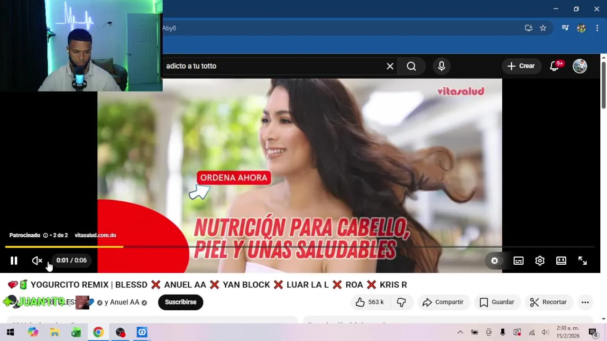Screen dimensions: 607x341
Task: Open the volume tray icon
Action: point(545,332)
